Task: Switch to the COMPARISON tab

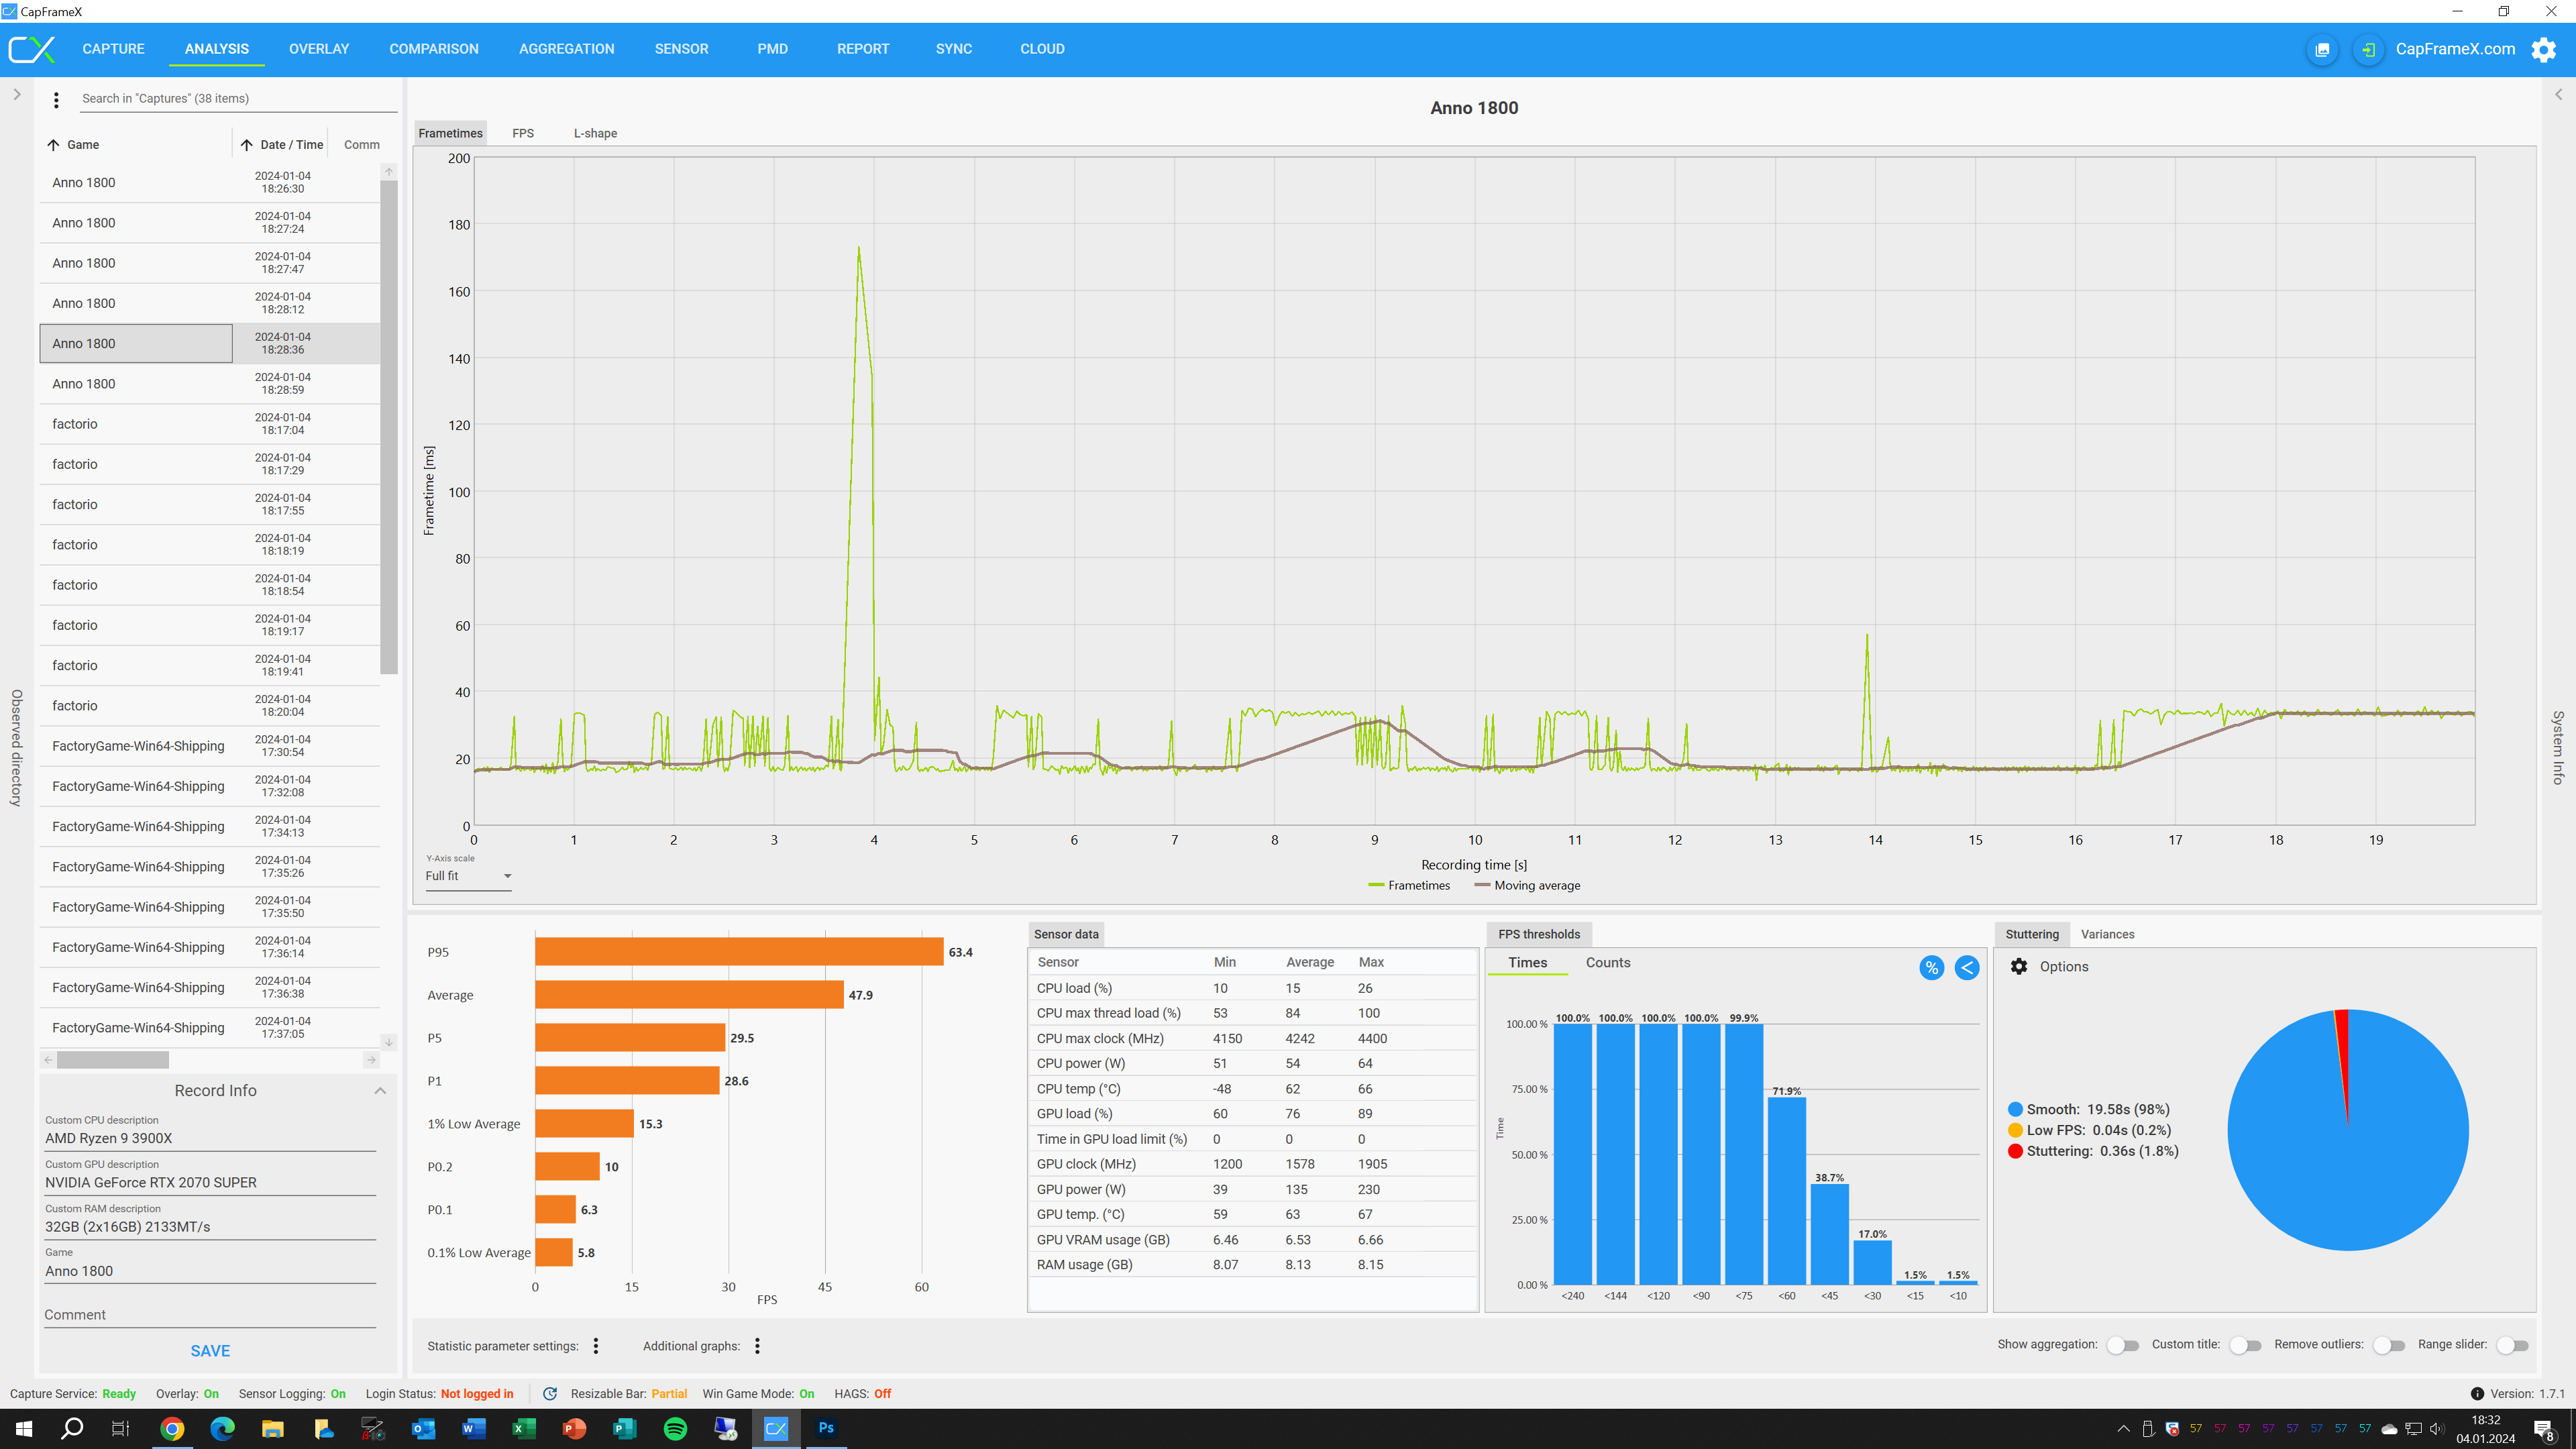Action: 434,49
